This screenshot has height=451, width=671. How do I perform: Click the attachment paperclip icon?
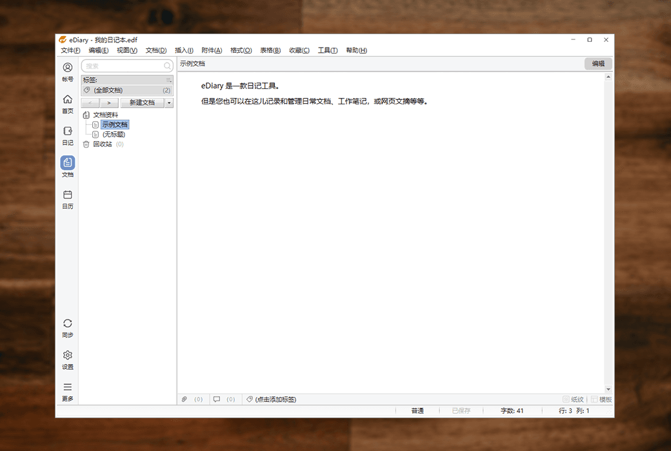pos(185,399)
